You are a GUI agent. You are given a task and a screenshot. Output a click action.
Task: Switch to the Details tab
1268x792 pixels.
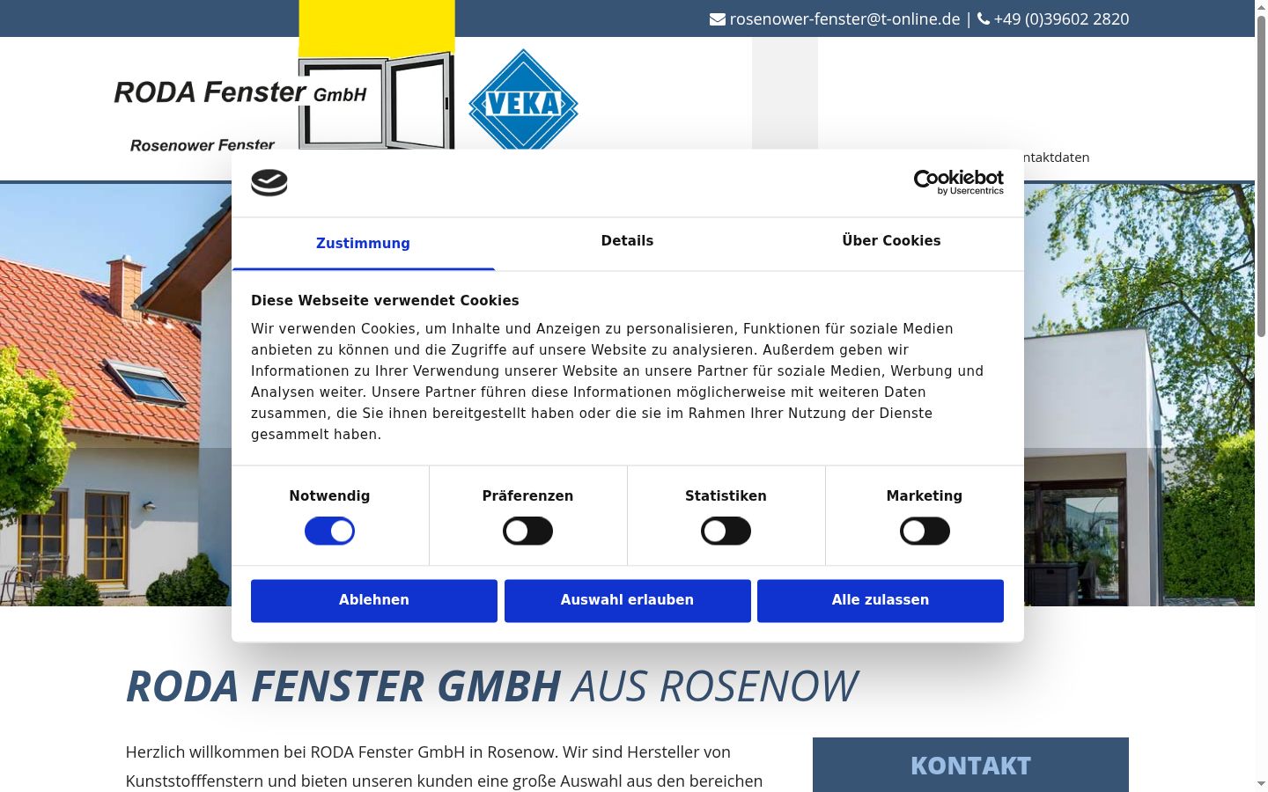(627, 241)
